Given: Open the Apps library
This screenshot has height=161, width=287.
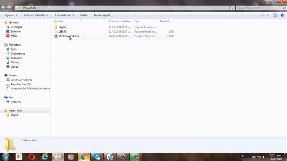Looking at the screenshot, I should click(13, 49).
